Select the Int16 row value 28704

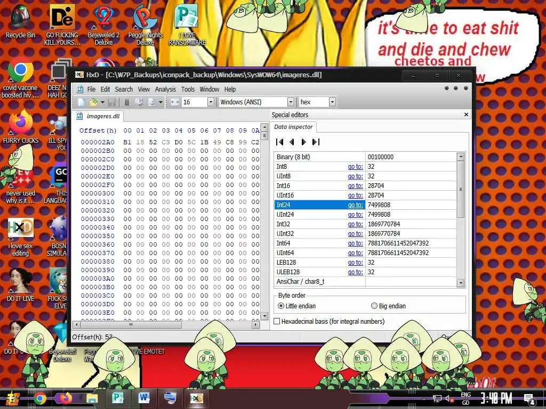click(376, 186)
